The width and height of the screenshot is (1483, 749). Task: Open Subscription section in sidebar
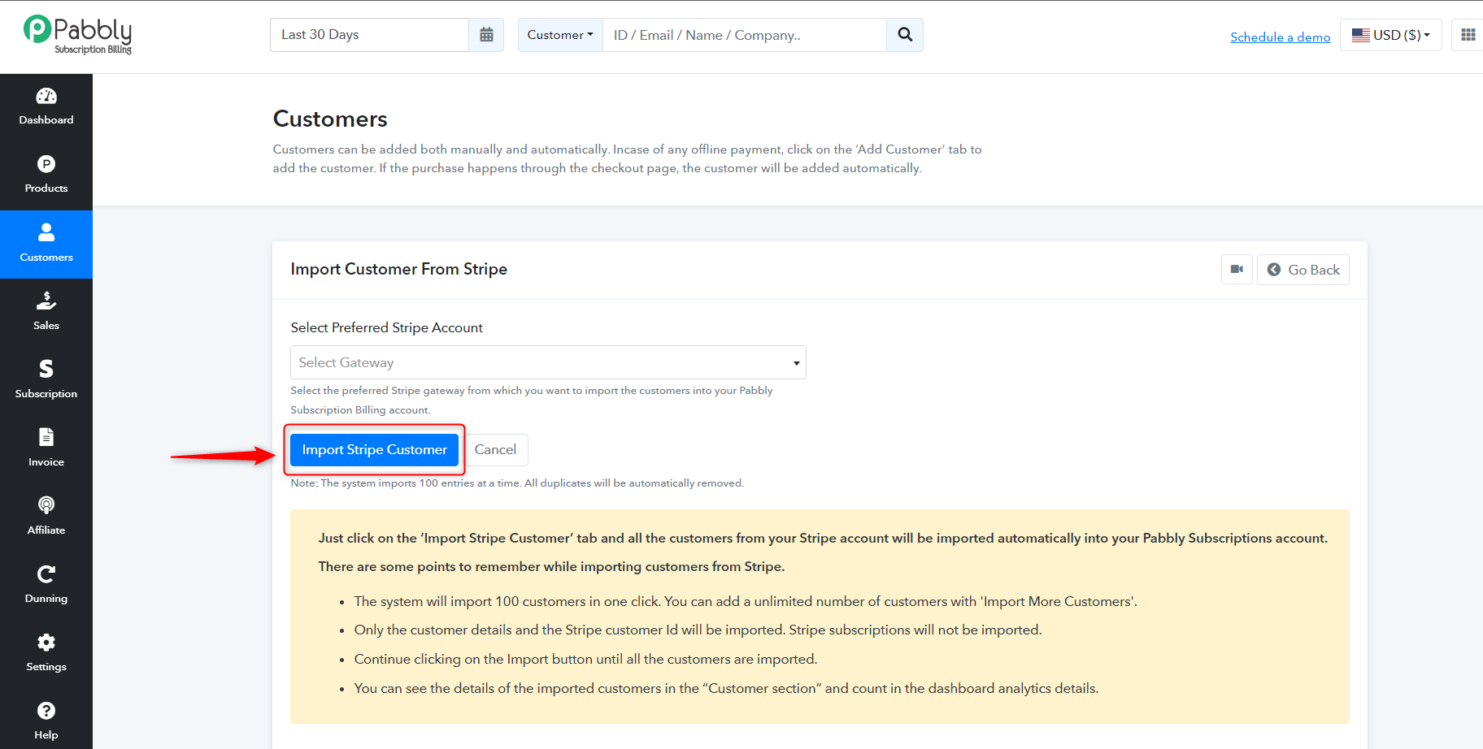[x=46, y=380]
